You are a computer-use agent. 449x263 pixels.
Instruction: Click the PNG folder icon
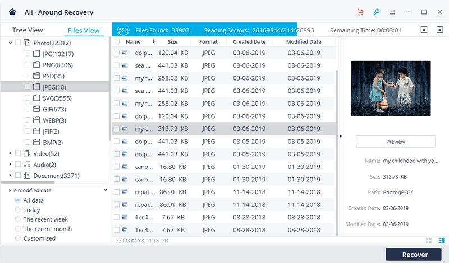[36, 65]
